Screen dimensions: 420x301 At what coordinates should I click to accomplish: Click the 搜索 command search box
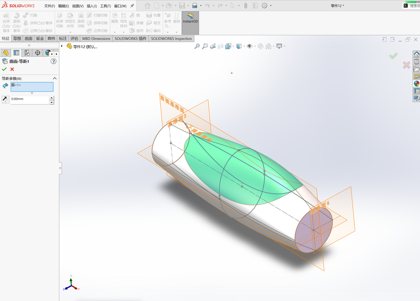[411, 6]
